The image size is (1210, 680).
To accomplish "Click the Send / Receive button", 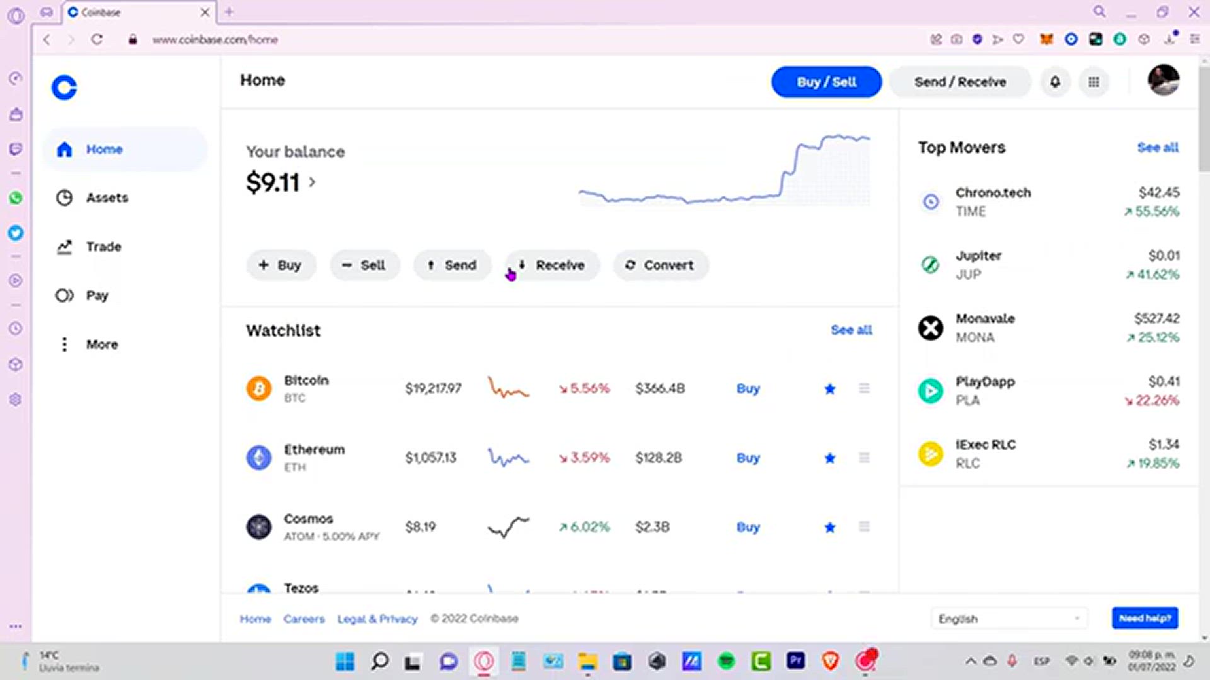I will pos(960,82).
